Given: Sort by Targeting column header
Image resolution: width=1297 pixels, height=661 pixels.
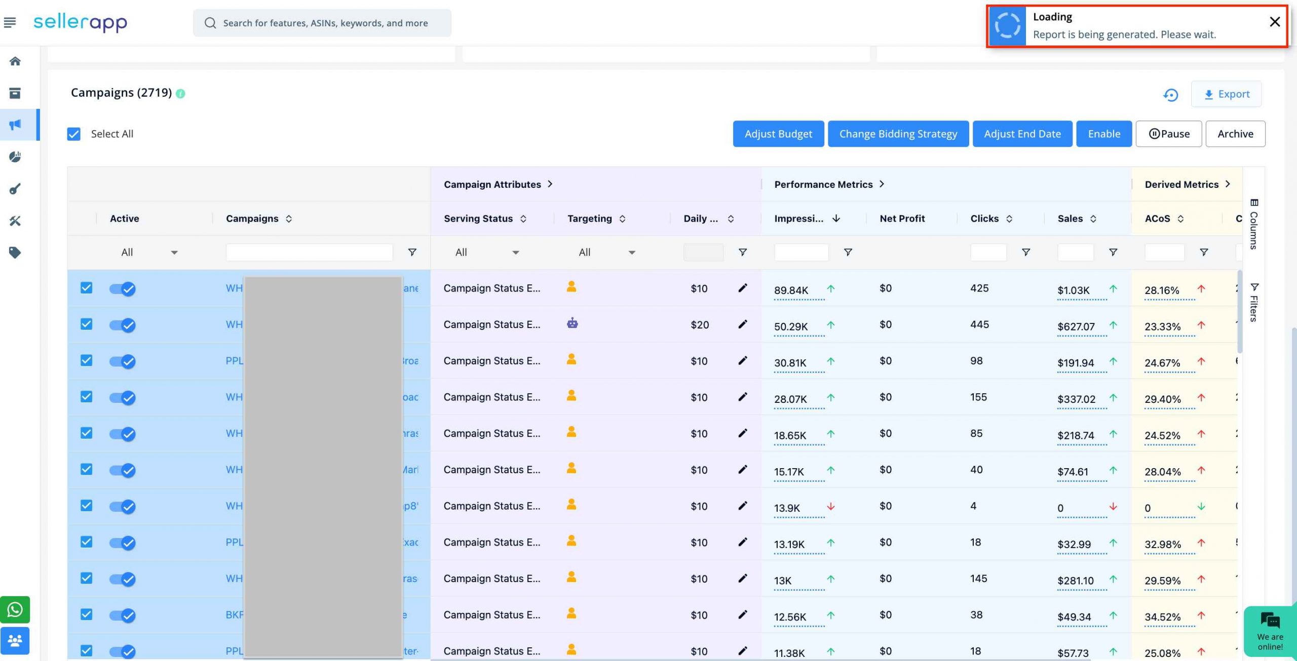Looking at the screenshot, I should click(x=596, y=219).
